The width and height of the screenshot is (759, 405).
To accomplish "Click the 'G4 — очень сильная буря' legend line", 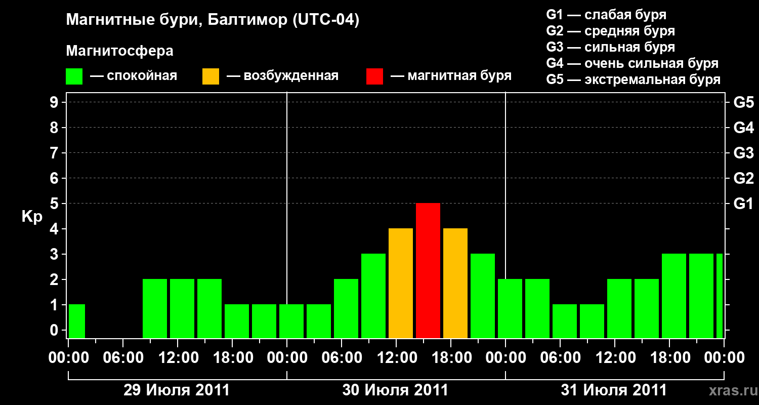I will (x=632, y=63).
